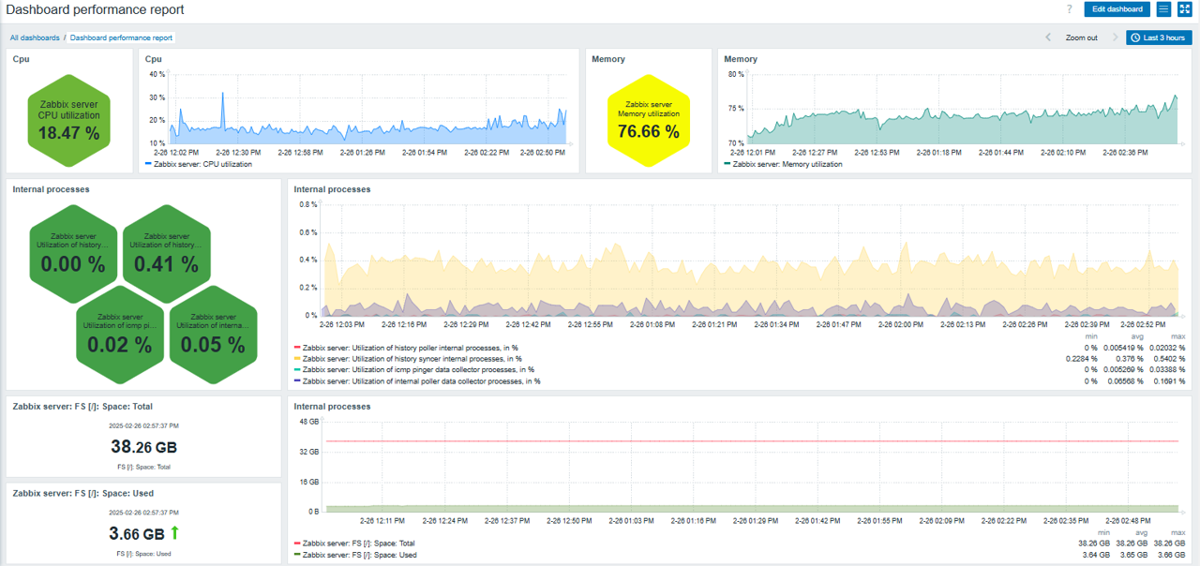This screenshot has width=1200, height=566.
Task: Click 'Utilization of internal poller data collector' legend text
Action: 421,381
